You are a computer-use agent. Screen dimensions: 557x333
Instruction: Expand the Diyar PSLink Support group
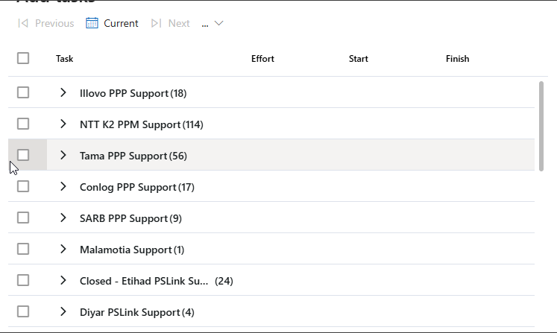point(63,311)
